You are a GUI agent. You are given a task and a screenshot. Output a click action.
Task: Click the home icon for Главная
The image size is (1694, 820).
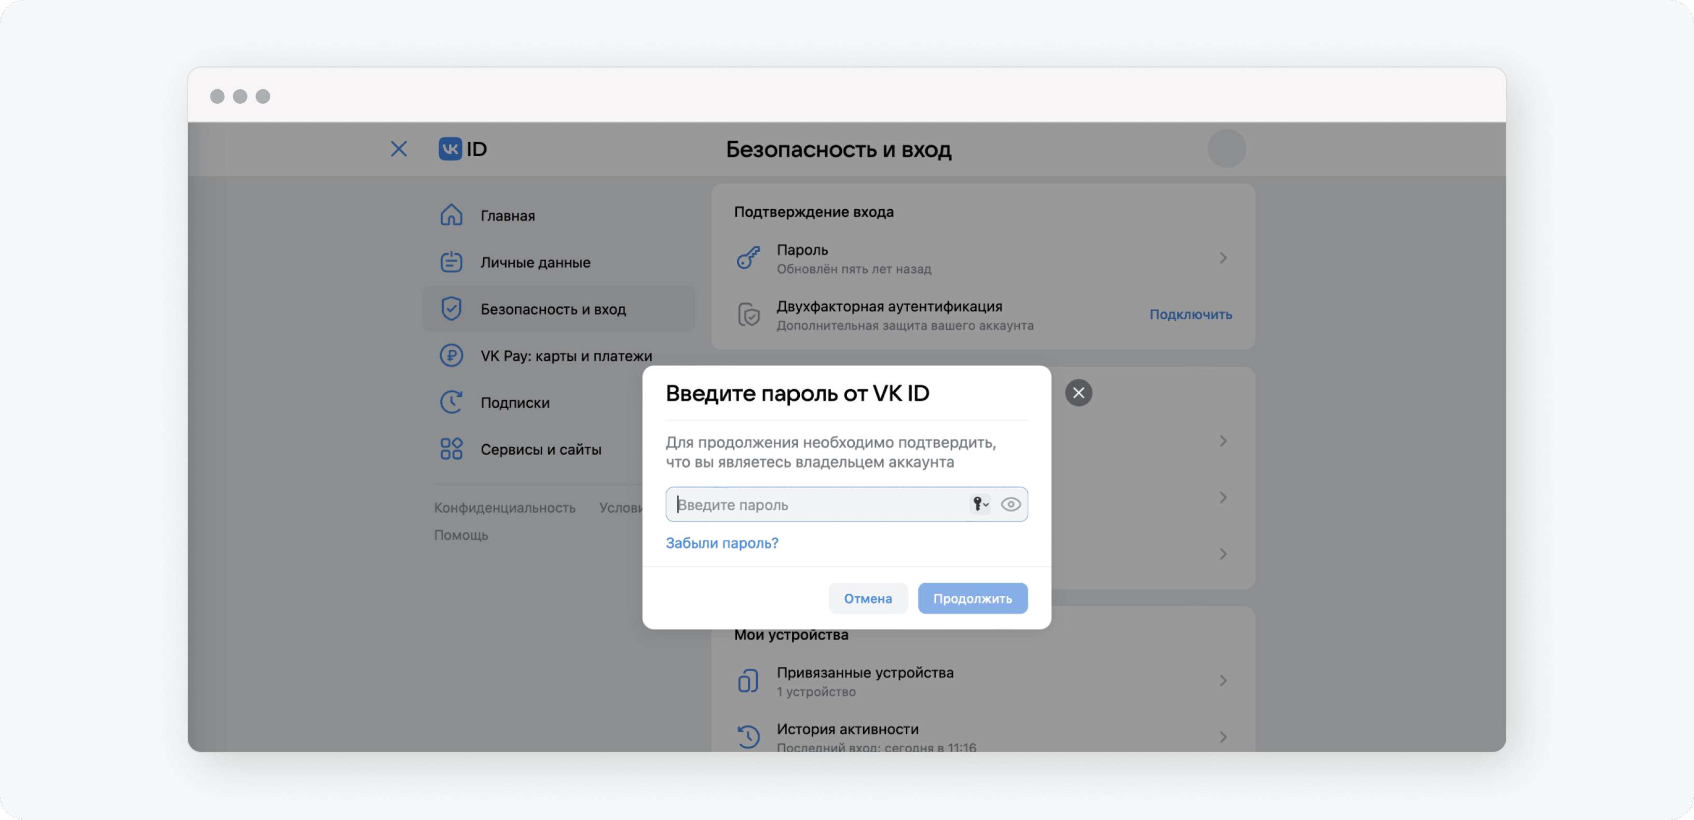point(451,215)
